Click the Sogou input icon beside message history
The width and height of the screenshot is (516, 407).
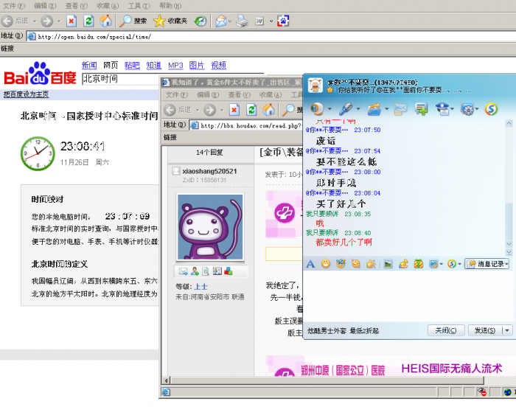(x=452, y=264)
